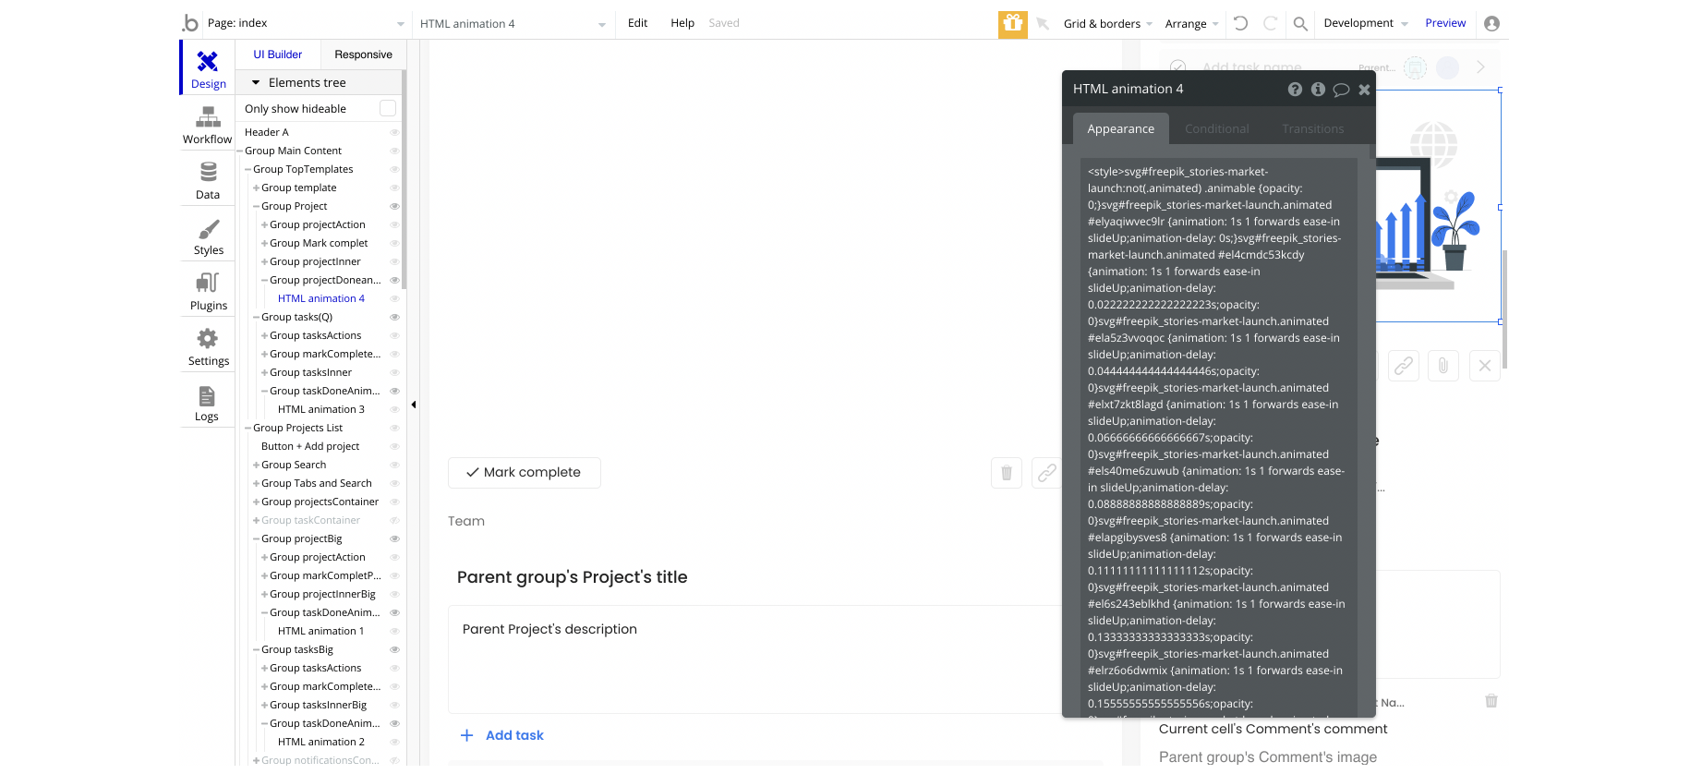Open the Logs panel icon
The height and width of the screenshot is (774, 1690).
(x=207, y=403)
